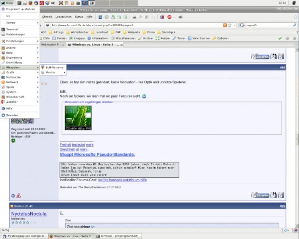Click Beenden to log out
299x239 pixels.
tap(12, 115)
